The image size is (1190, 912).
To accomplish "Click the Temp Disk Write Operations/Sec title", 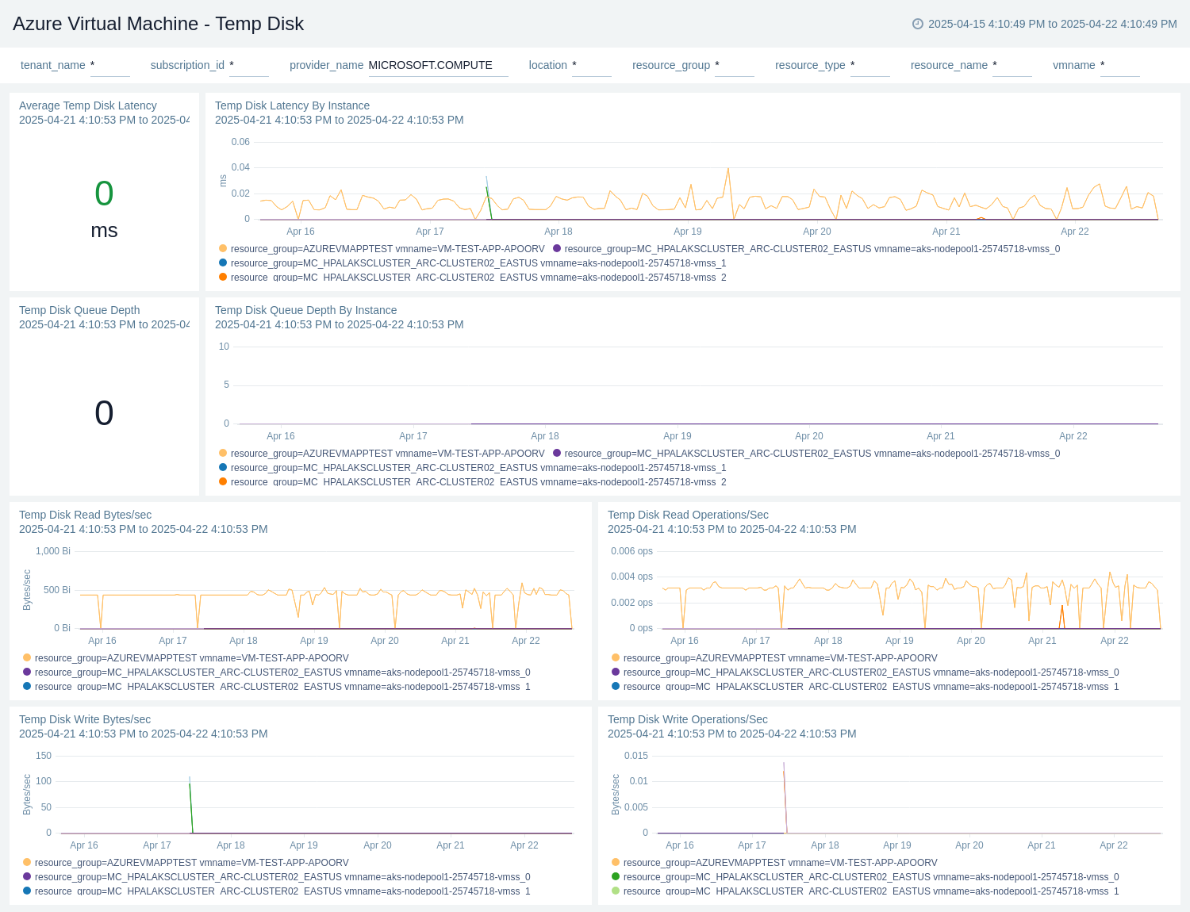I will 688,719.
